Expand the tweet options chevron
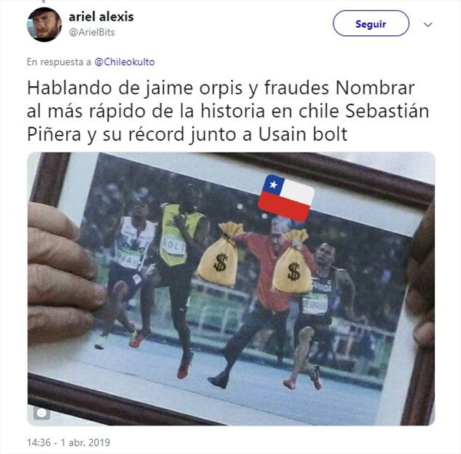 [428, 25]
